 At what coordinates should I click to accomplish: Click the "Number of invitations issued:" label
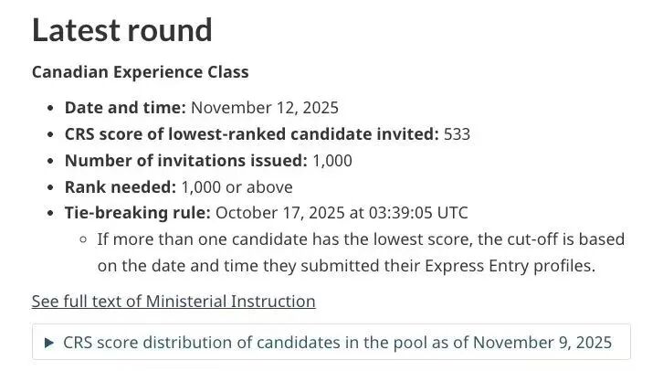click(x=185, y=160)
